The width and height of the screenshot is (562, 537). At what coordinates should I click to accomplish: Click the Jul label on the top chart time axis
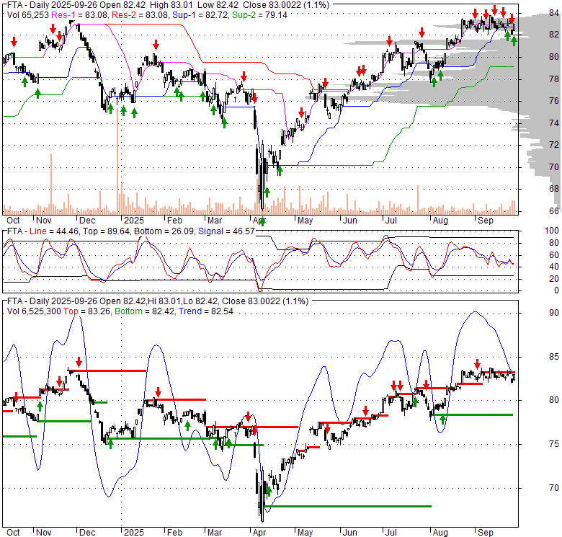[391, 221]
